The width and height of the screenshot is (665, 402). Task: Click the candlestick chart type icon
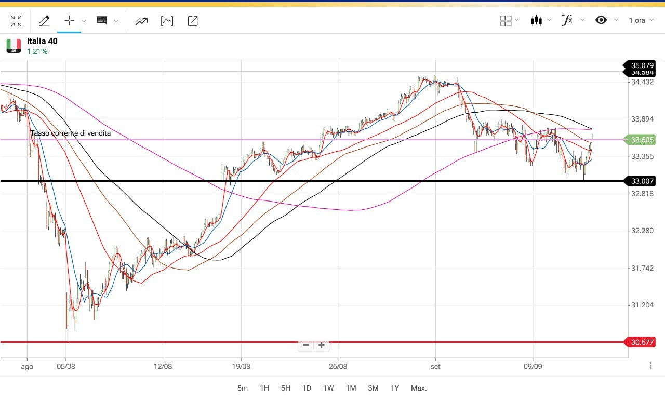click(x=536, y=21)
